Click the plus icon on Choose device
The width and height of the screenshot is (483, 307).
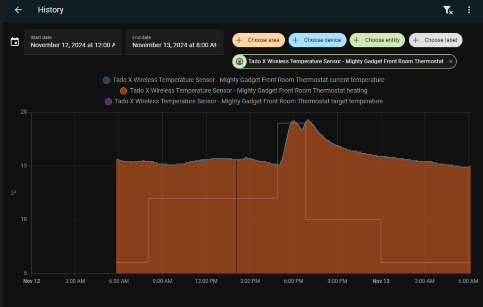click(295, 40)
